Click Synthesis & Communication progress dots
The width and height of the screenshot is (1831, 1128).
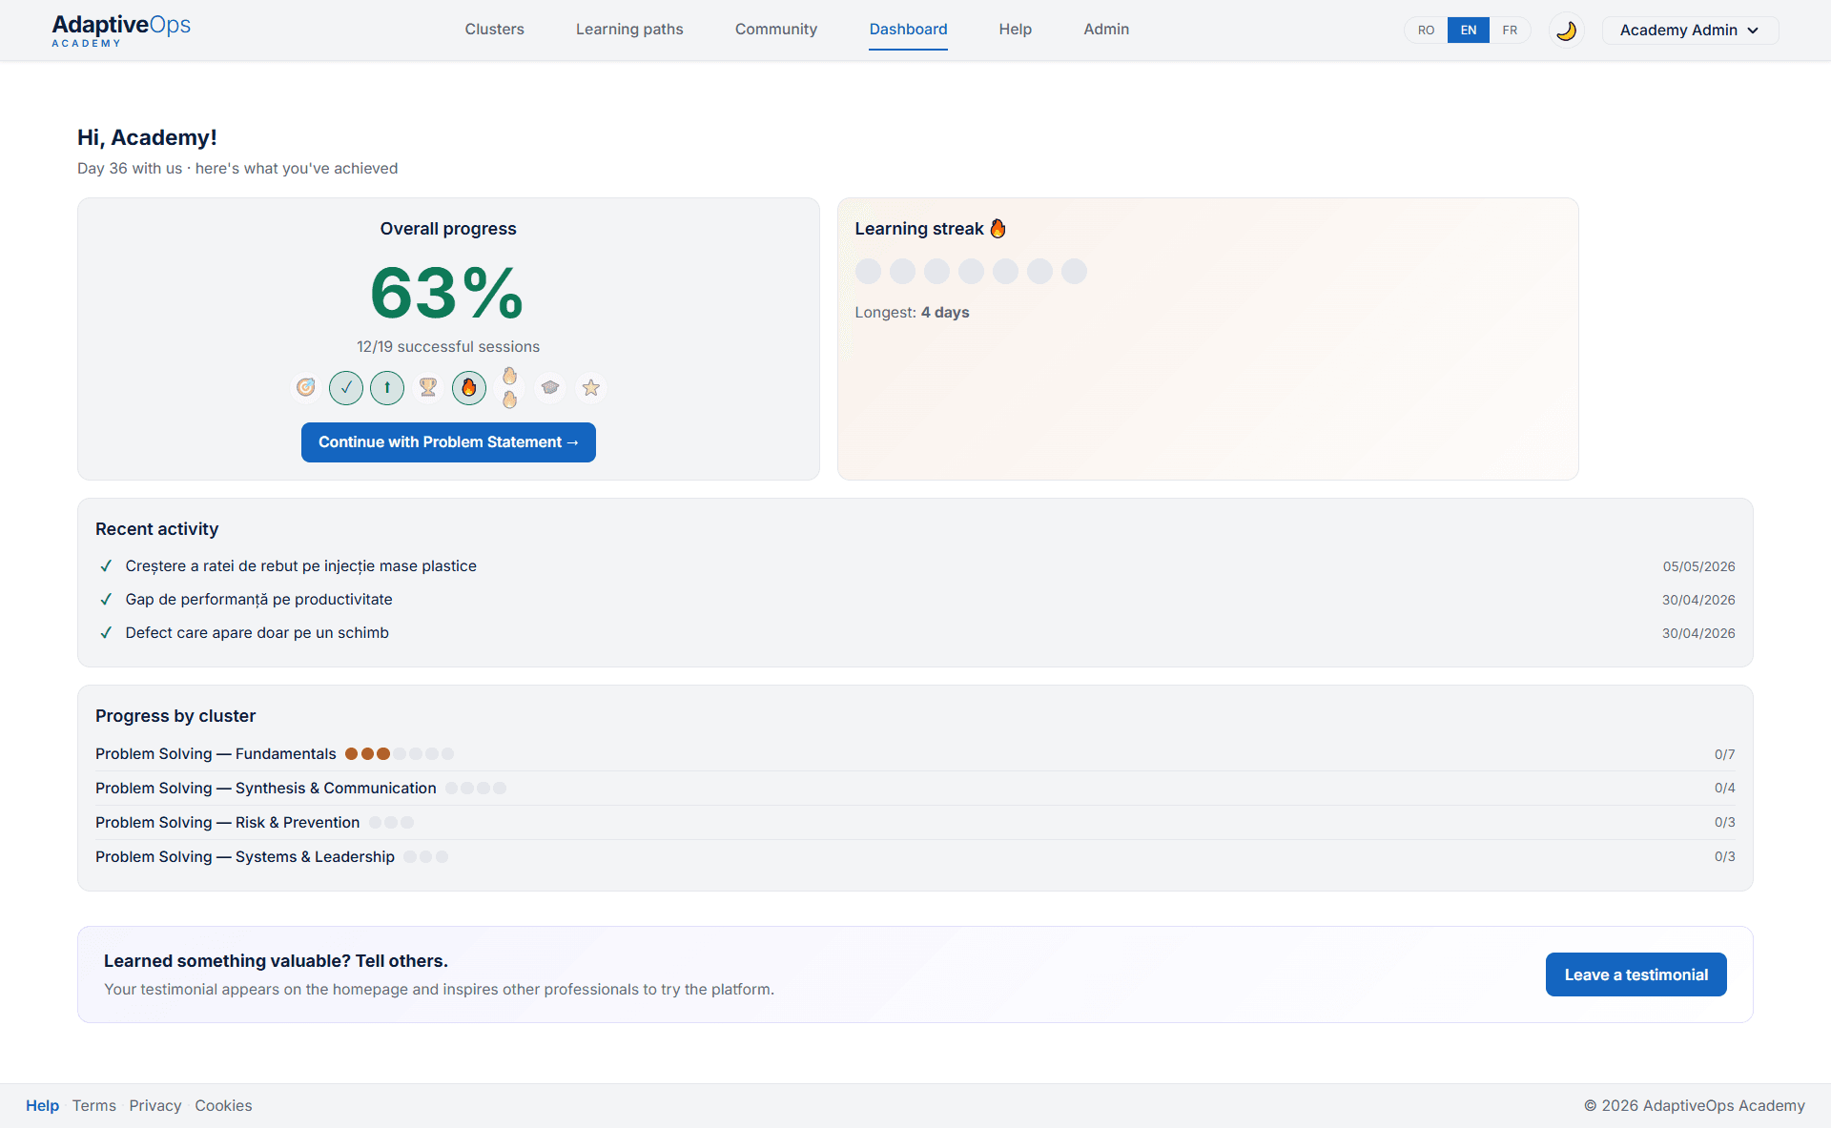pyautogui.click(x=476, y=789)
